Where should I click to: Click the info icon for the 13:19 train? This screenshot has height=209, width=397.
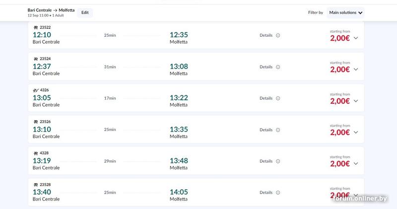[x=278, y=161]
